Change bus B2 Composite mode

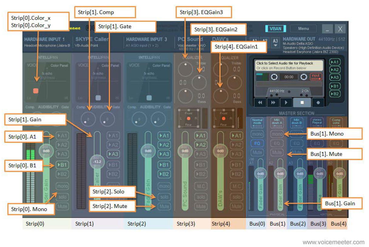[x=336, y=123]
